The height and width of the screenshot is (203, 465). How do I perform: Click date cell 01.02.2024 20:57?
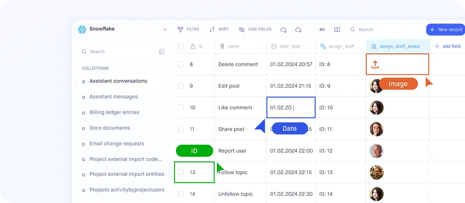click(291, 64)
